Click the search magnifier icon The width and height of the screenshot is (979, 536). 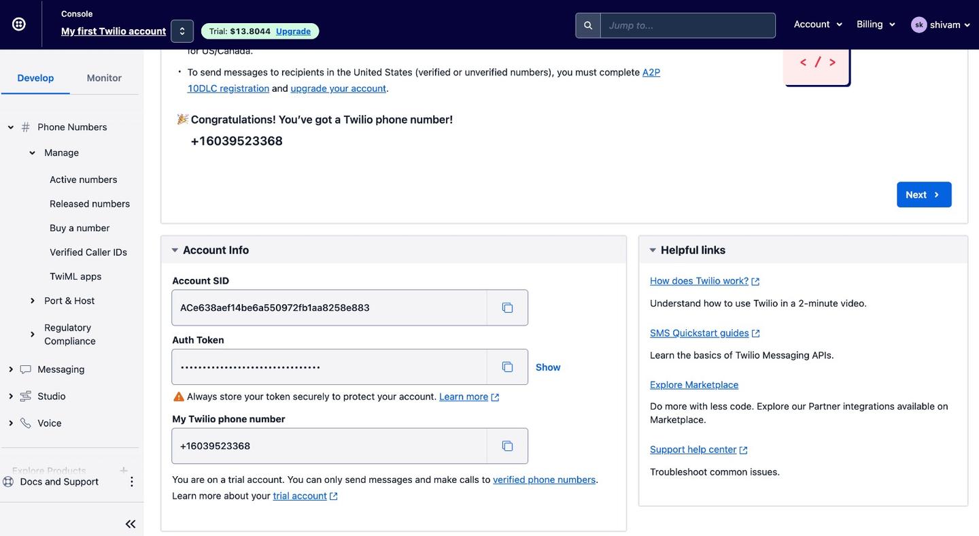point(588,26)
